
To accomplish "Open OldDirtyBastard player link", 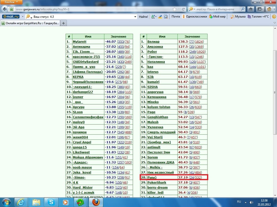I will coord(86,62).
